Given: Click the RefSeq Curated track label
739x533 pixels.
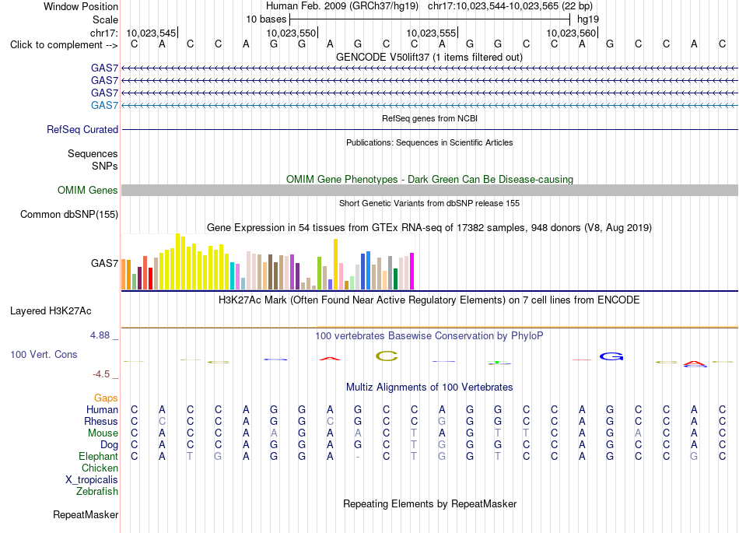Looking at the screenshot, I should coord(82,129).
